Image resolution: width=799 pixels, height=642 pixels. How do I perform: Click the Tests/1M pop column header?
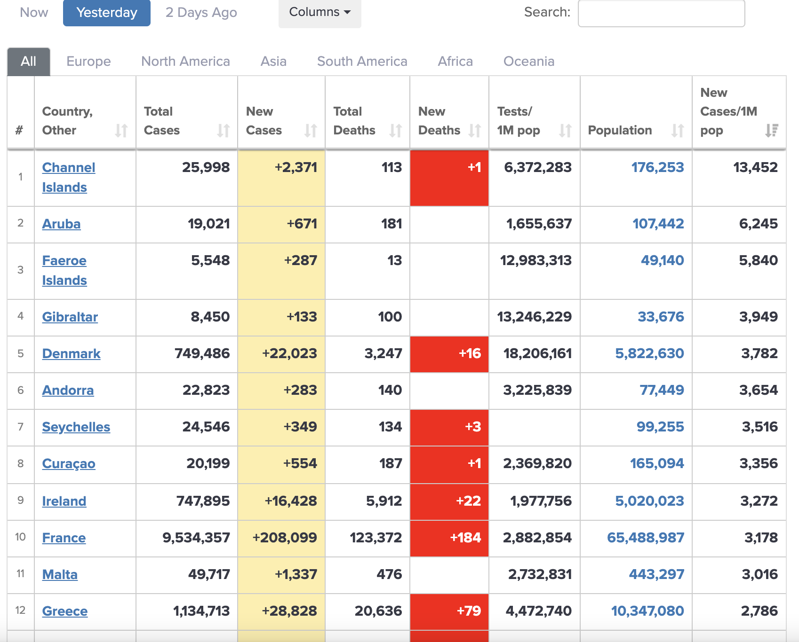(535, 113)
